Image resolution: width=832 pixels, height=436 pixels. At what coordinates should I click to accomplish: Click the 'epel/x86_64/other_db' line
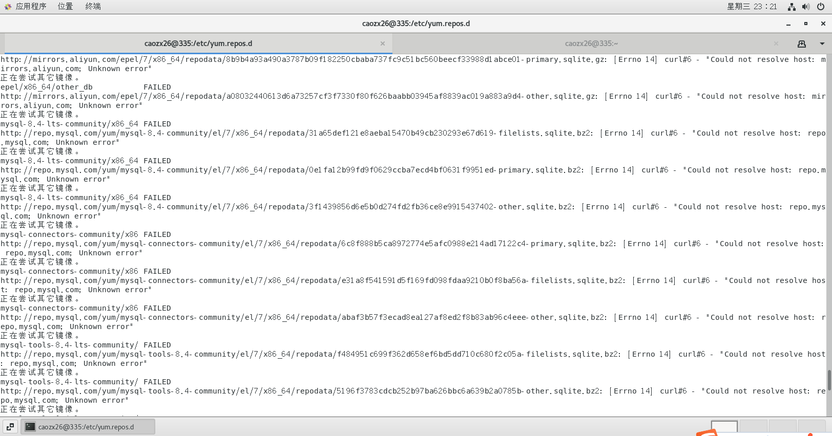pos(47,87)
